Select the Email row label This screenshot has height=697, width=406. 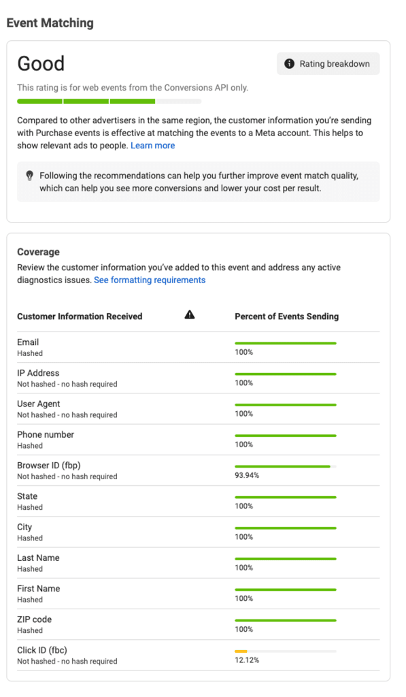tap(28, 342)
